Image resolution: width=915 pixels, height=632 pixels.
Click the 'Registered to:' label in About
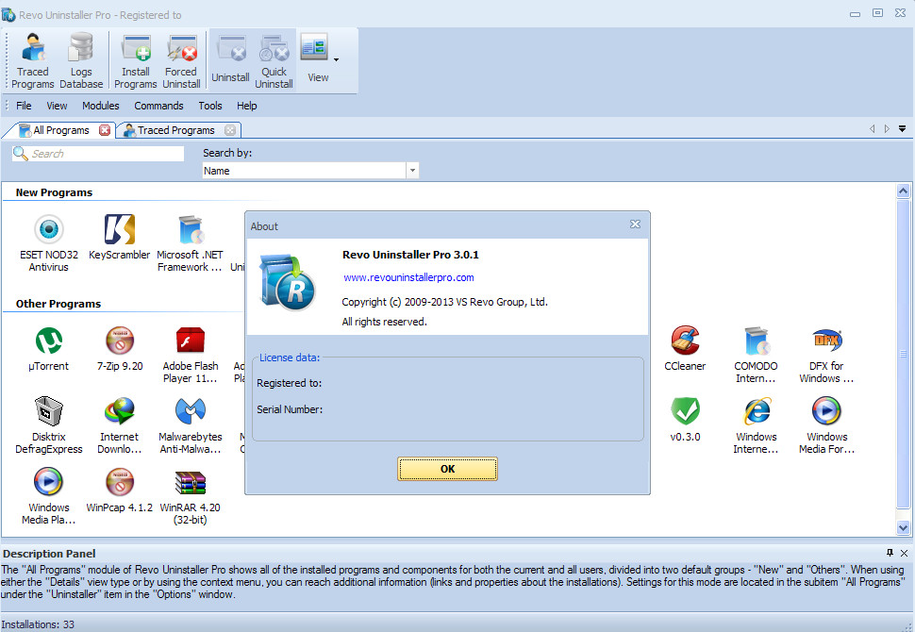[289, 383]
